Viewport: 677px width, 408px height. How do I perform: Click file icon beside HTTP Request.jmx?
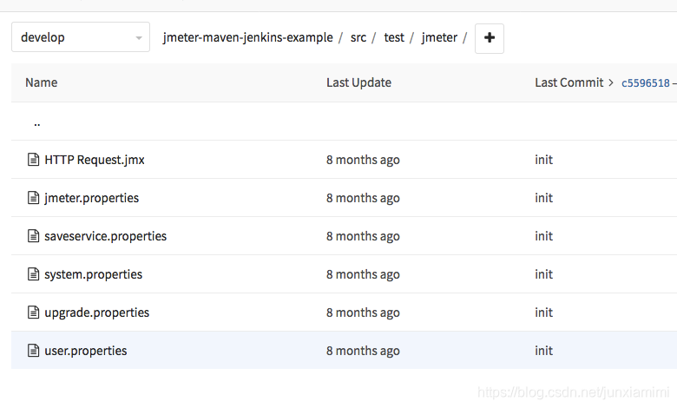[33, 160]
